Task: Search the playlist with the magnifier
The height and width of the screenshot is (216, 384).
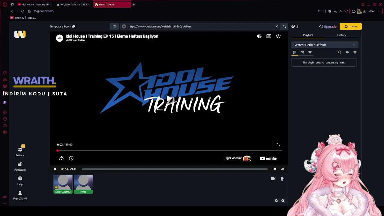Action: pos(340,52)
